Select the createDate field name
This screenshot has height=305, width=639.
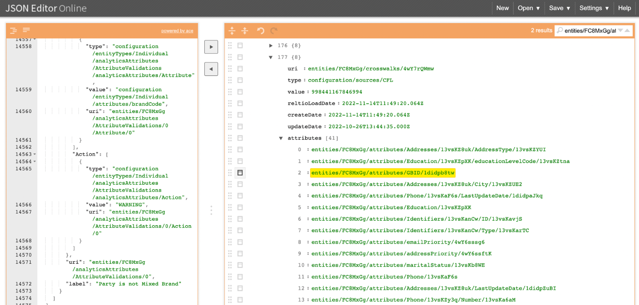pos(305,115)
